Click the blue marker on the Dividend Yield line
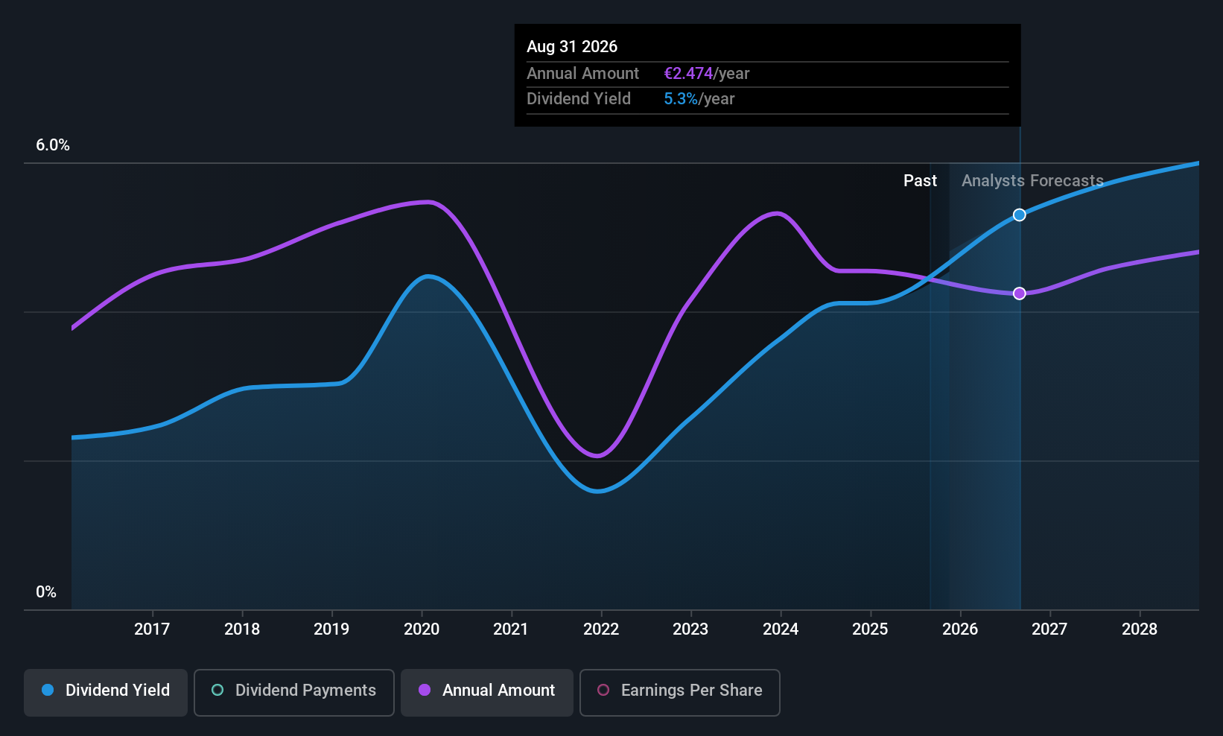Screen dimensions: 1223x736 (x=1019, y=215)
